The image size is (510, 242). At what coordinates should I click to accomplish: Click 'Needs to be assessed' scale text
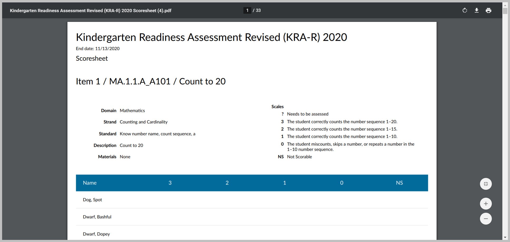[308, 114]
